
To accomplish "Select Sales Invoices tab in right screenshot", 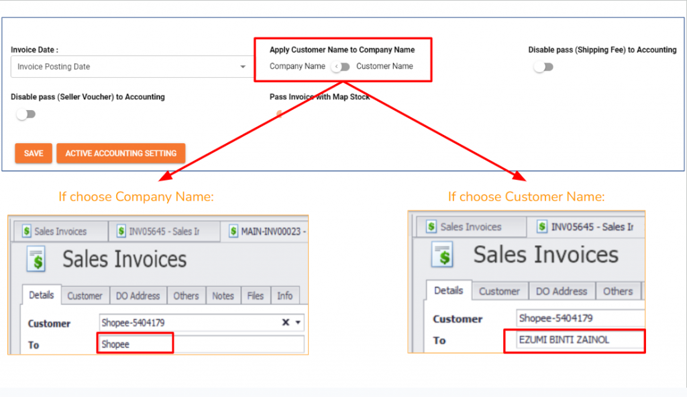I will pyautogui.click(x=471, y=227).
